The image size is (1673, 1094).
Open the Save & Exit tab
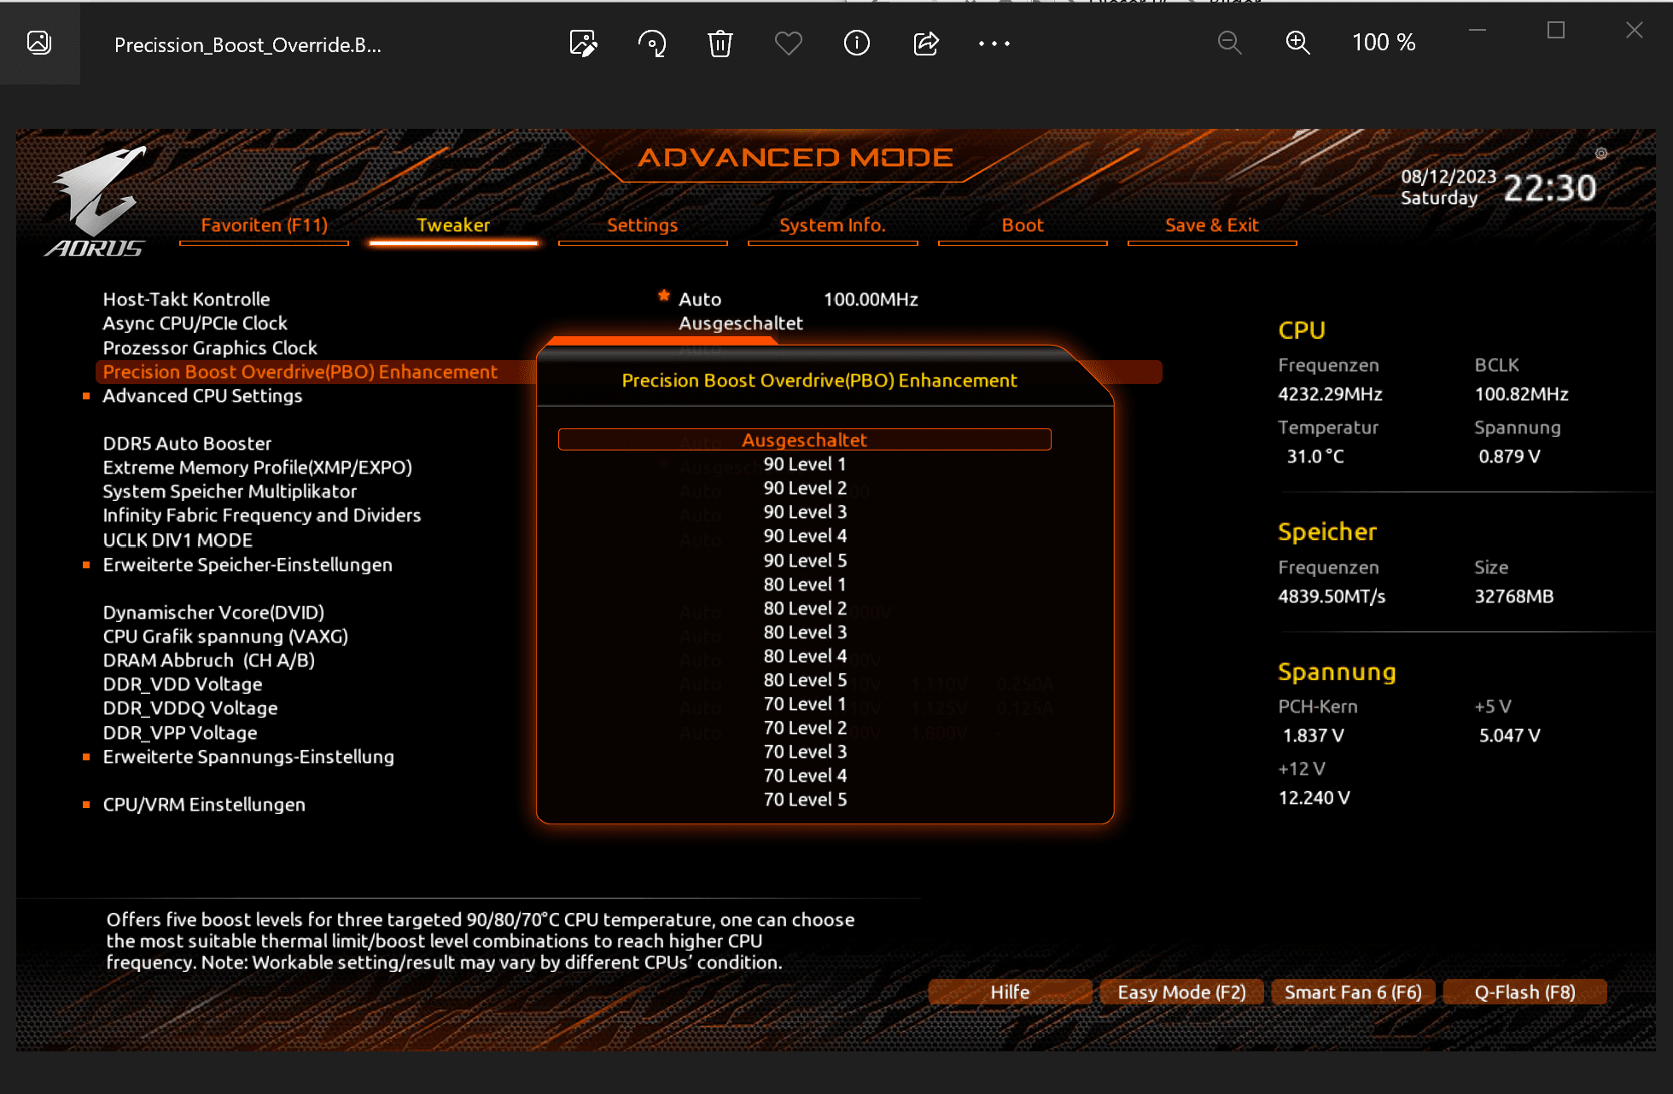1212,225
